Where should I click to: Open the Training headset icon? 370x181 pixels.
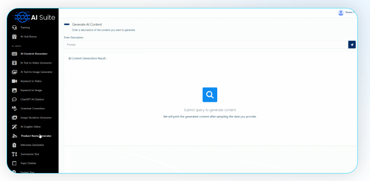[14, 28]
